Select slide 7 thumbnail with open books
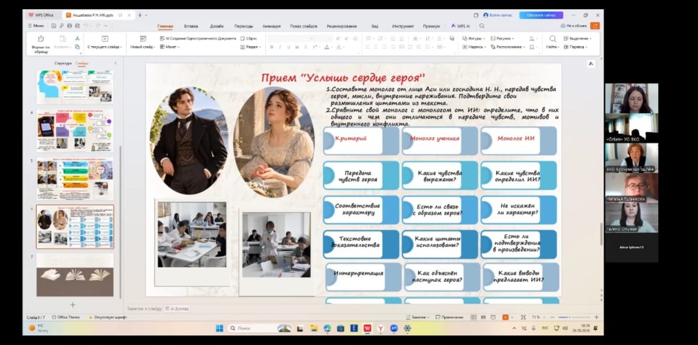This screenshot has width=698, height=345. (x=75, y=275)
